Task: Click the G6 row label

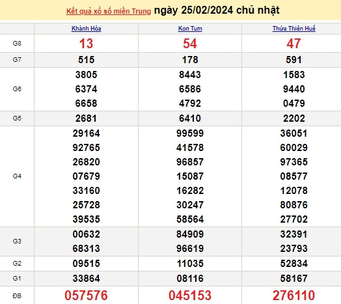Action: 17,89
